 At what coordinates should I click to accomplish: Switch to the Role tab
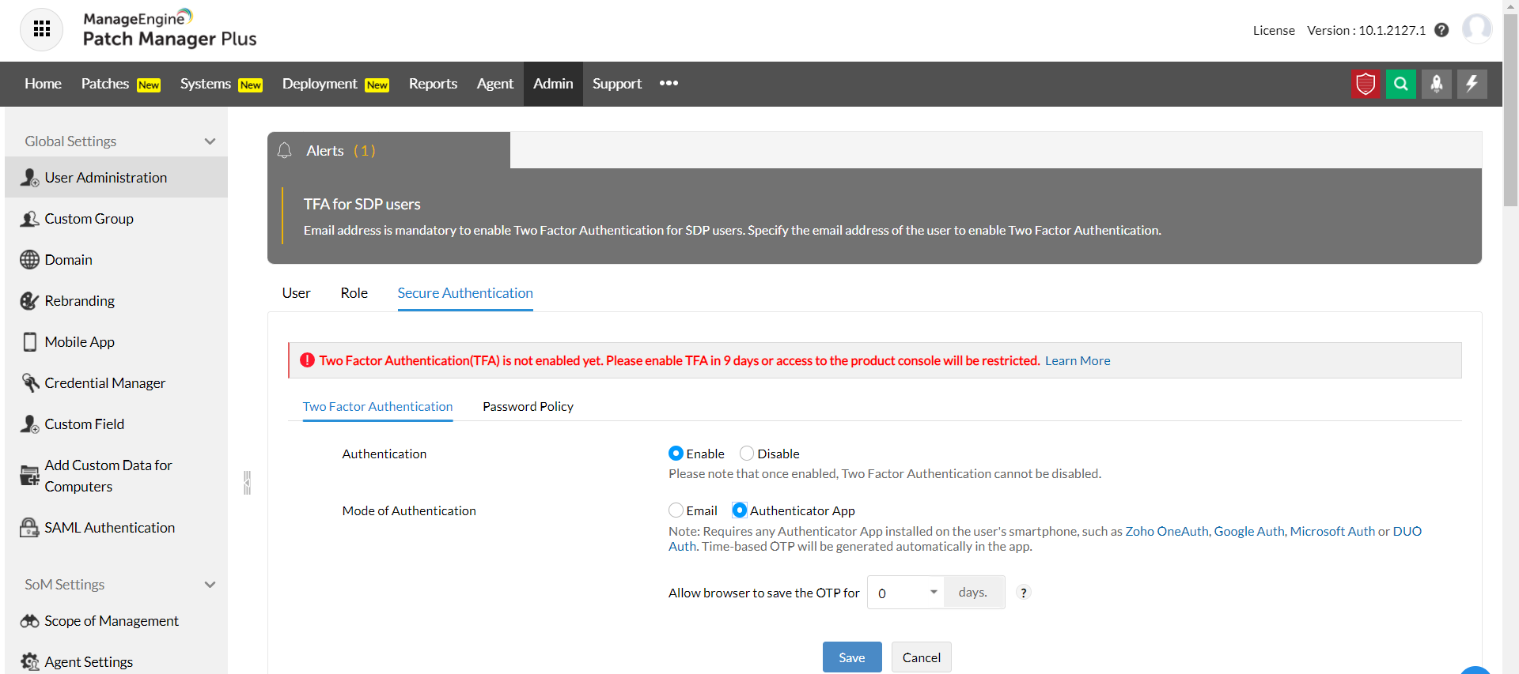(354, 293)
